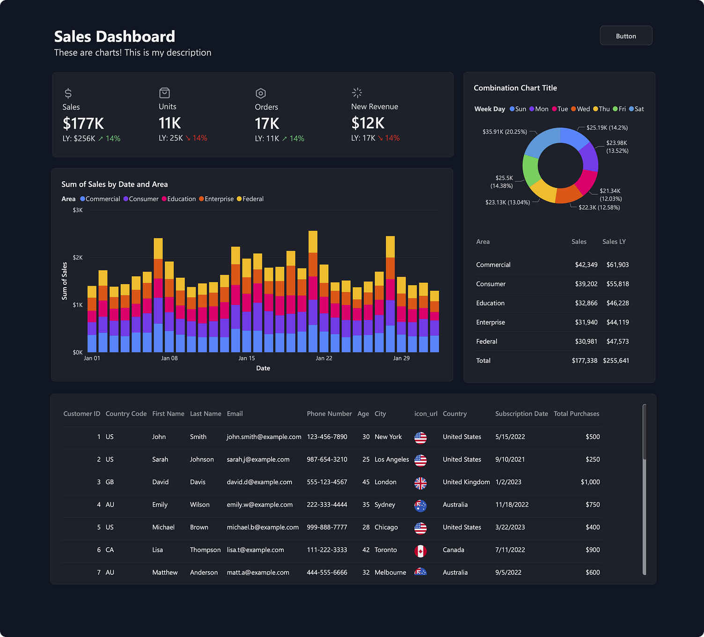Click the Canadian flag in Lisa Thompson's row

coord(420,551)
